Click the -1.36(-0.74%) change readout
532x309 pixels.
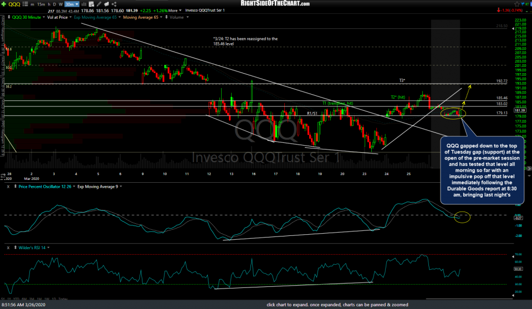pos(511,10)
